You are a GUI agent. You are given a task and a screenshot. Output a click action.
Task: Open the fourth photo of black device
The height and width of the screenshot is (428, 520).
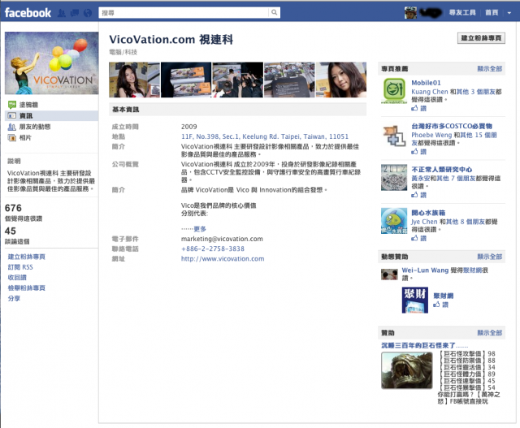pyautogui.click(x=289, y=80)
